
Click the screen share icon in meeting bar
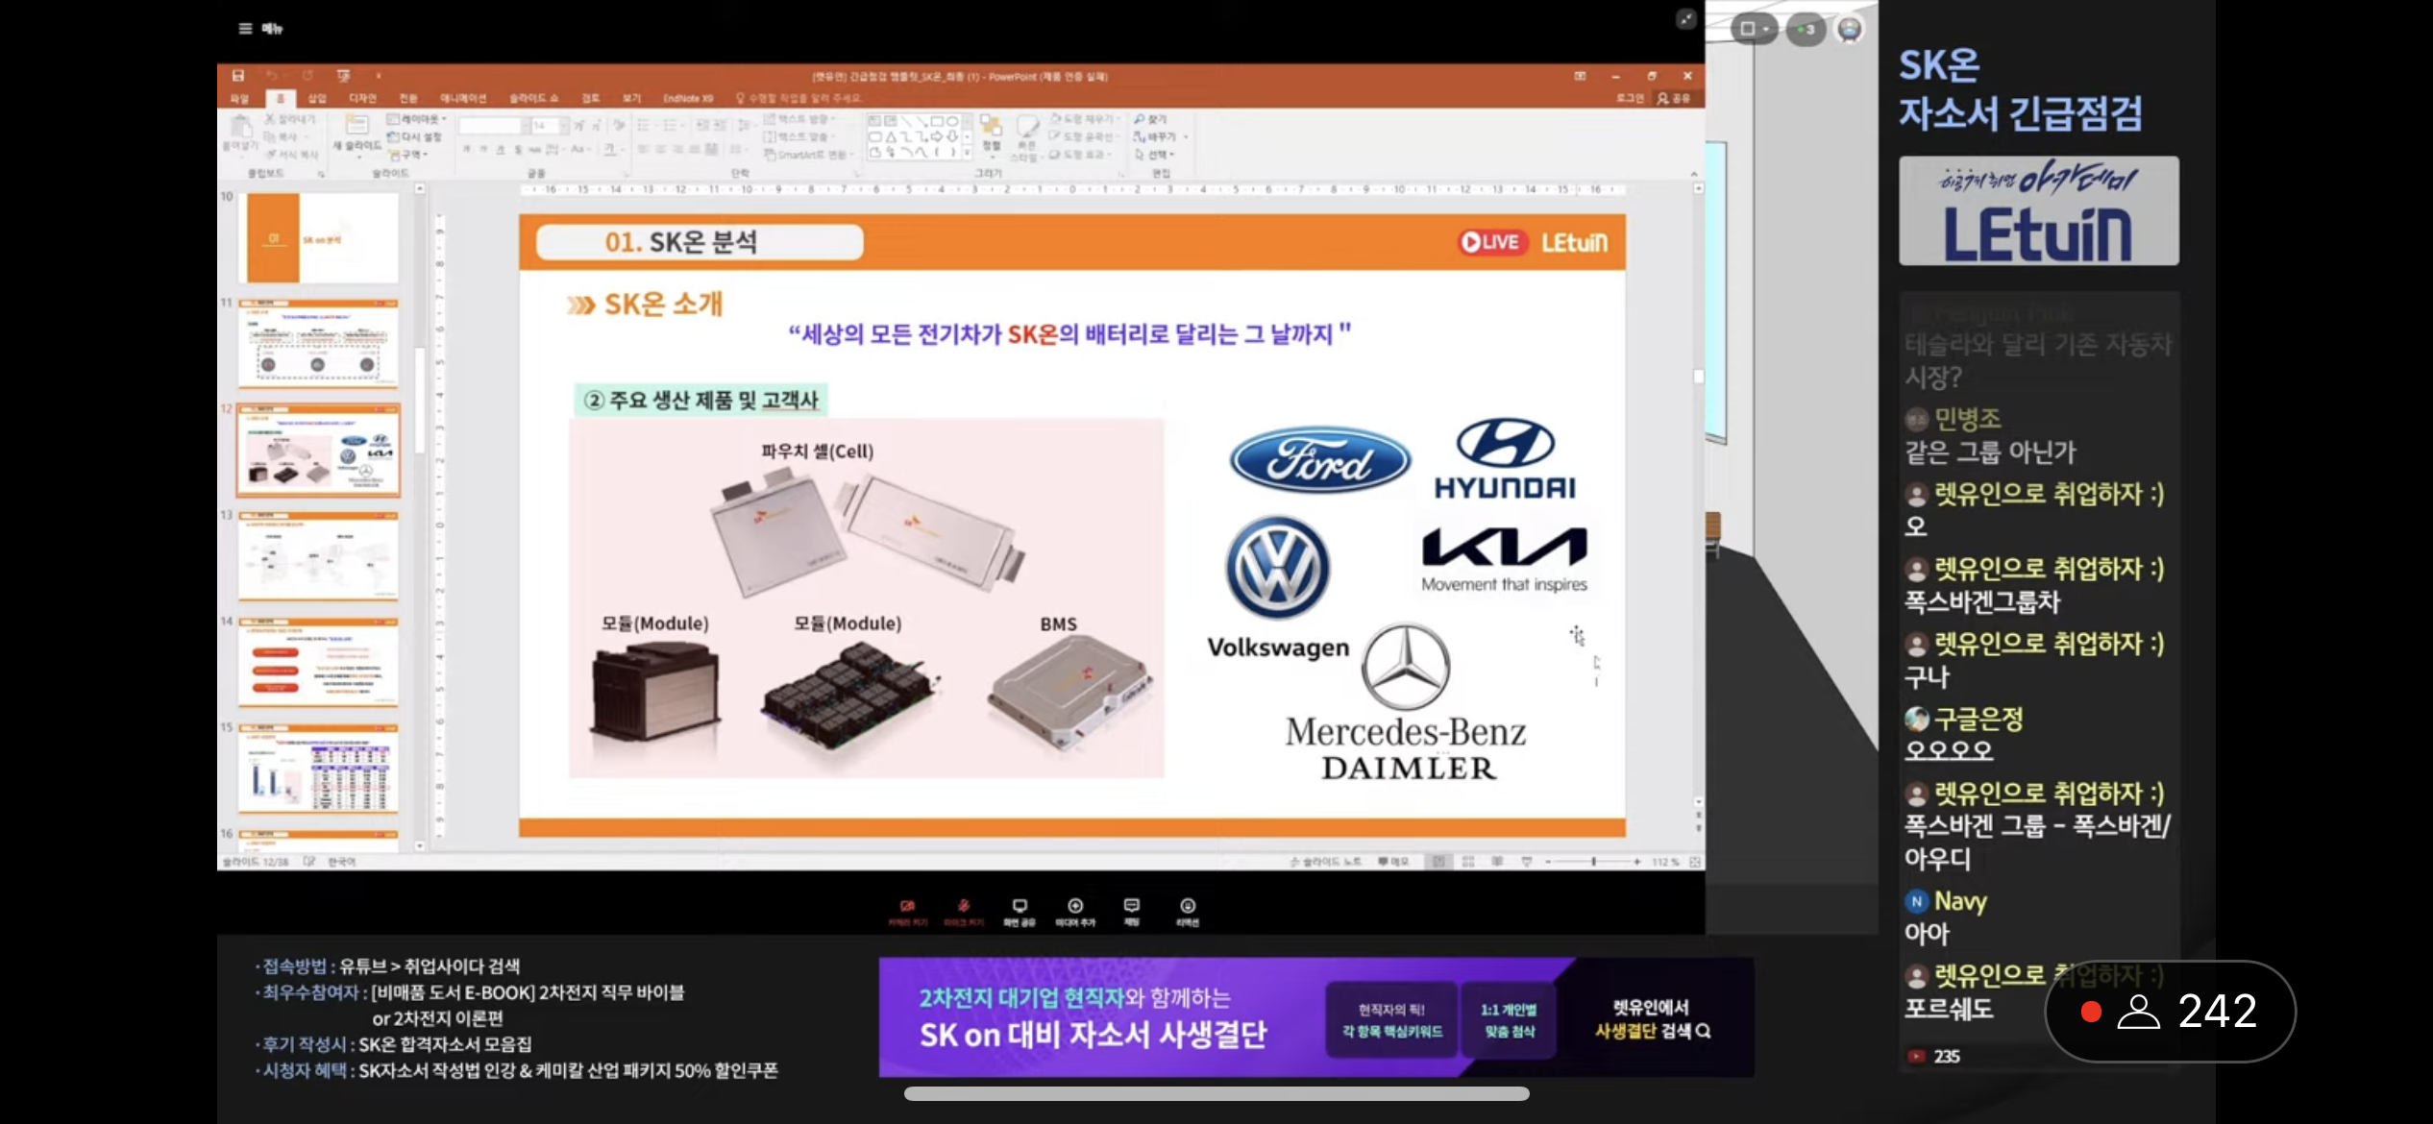pyautogui.click(x=1020, y=906)
